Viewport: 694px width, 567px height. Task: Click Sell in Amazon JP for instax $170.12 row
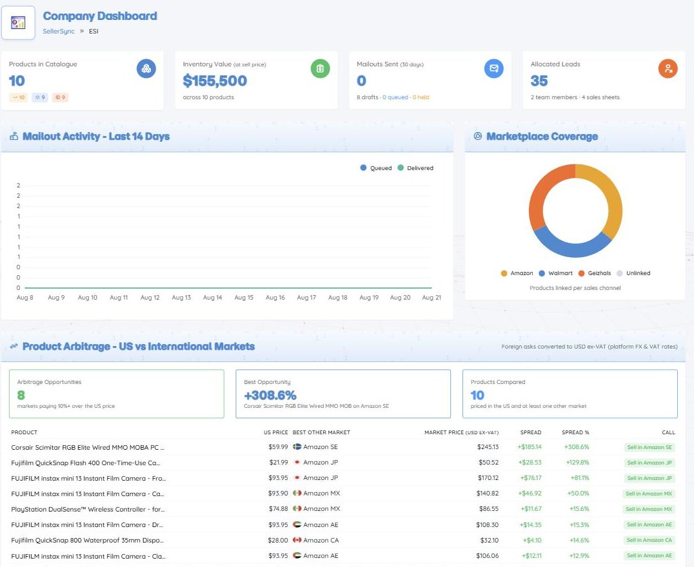pyautogui.click(x=649, y=478)
